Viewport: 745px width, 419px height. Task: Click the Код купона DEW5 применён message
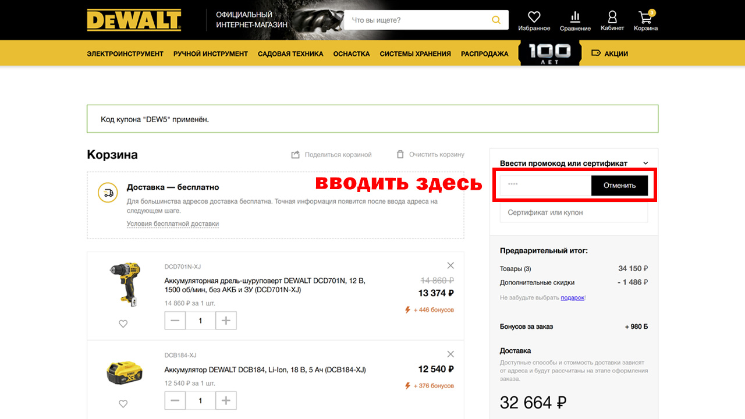point(155,119)
